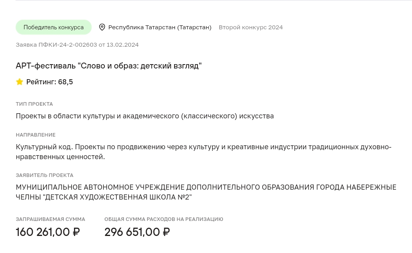The height and width of the screenshot is (253, 412).
Task: Click the ruble sign after 160 261,00
Action: click(x=76, y=232)
